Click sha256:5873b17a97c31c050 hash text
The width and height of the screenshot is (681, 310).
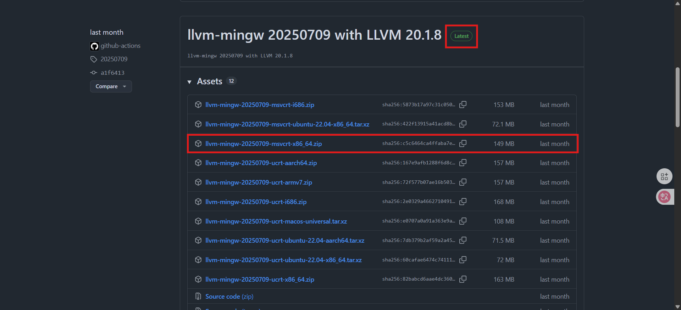point(419,105)
